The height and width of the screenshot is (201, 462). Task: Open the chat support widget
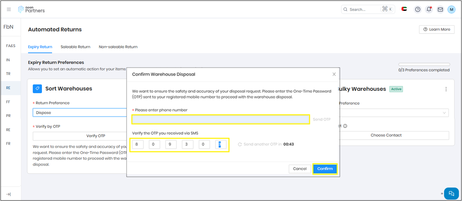(451, 193)
